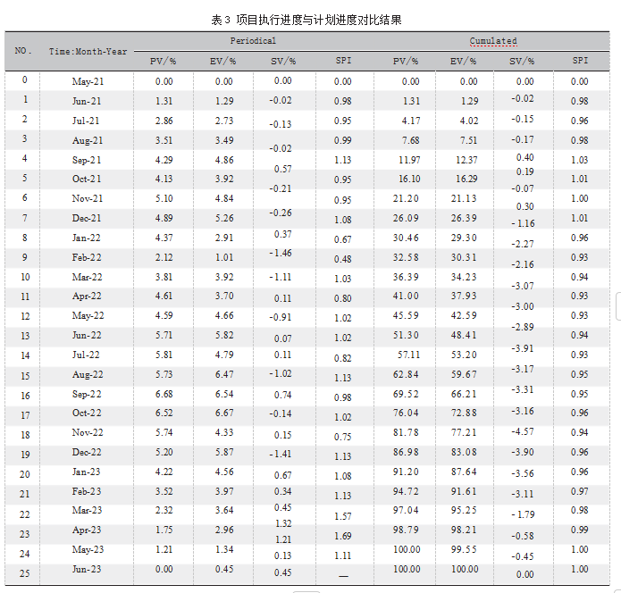Screen dimensions: 621x593
Task: Select cumulated EV value '21.13'
Action: (x=464, y=198)
